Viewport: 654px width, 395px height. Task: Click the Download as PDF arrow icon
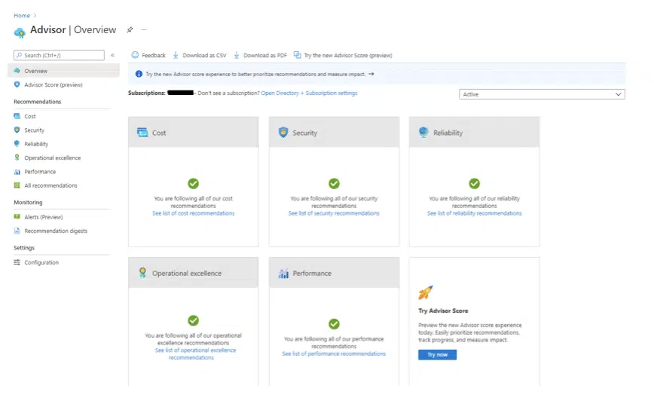(237, 55)
